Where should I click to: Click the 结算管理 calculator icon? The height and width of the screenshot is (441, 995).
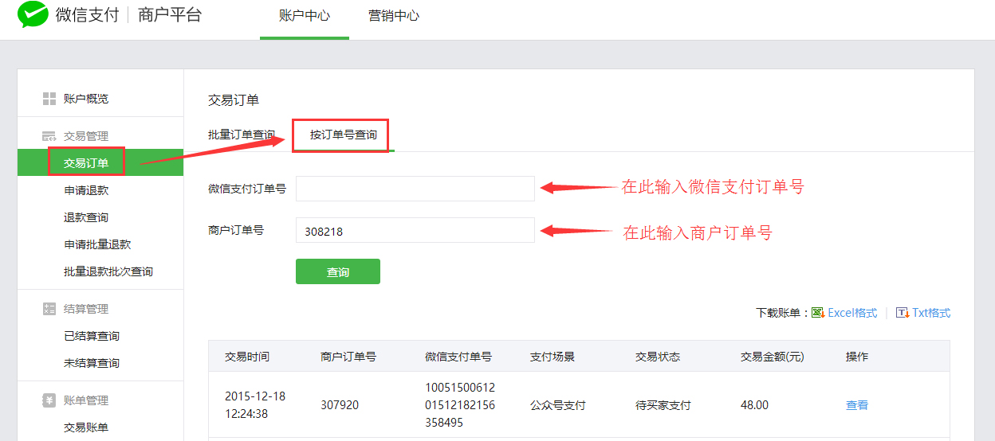pyautogui.click(x=49, y=309)
